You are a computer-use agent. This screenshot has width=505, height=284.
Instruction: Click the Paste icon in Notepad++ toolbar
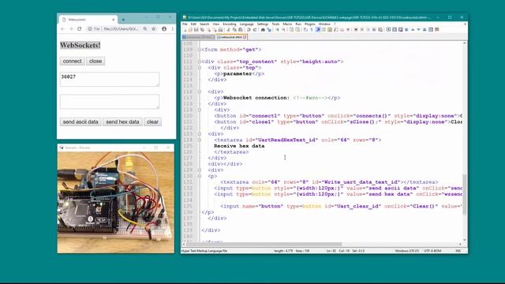click(241, 30)
